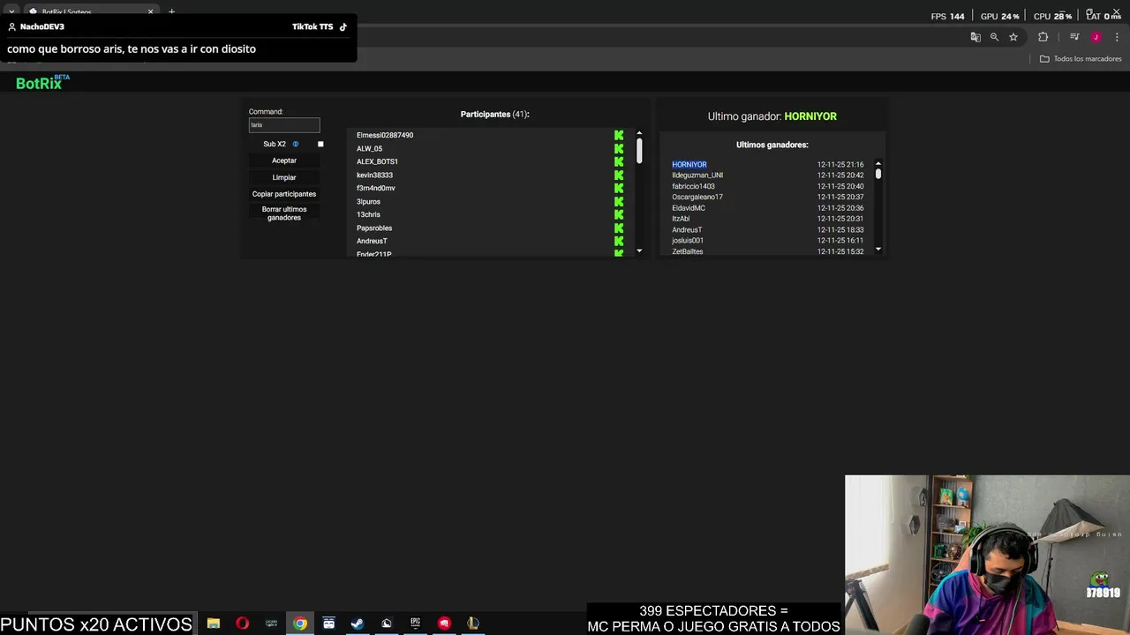Click Copiar participantes button
1130x635 pixels.
[284, 194]
